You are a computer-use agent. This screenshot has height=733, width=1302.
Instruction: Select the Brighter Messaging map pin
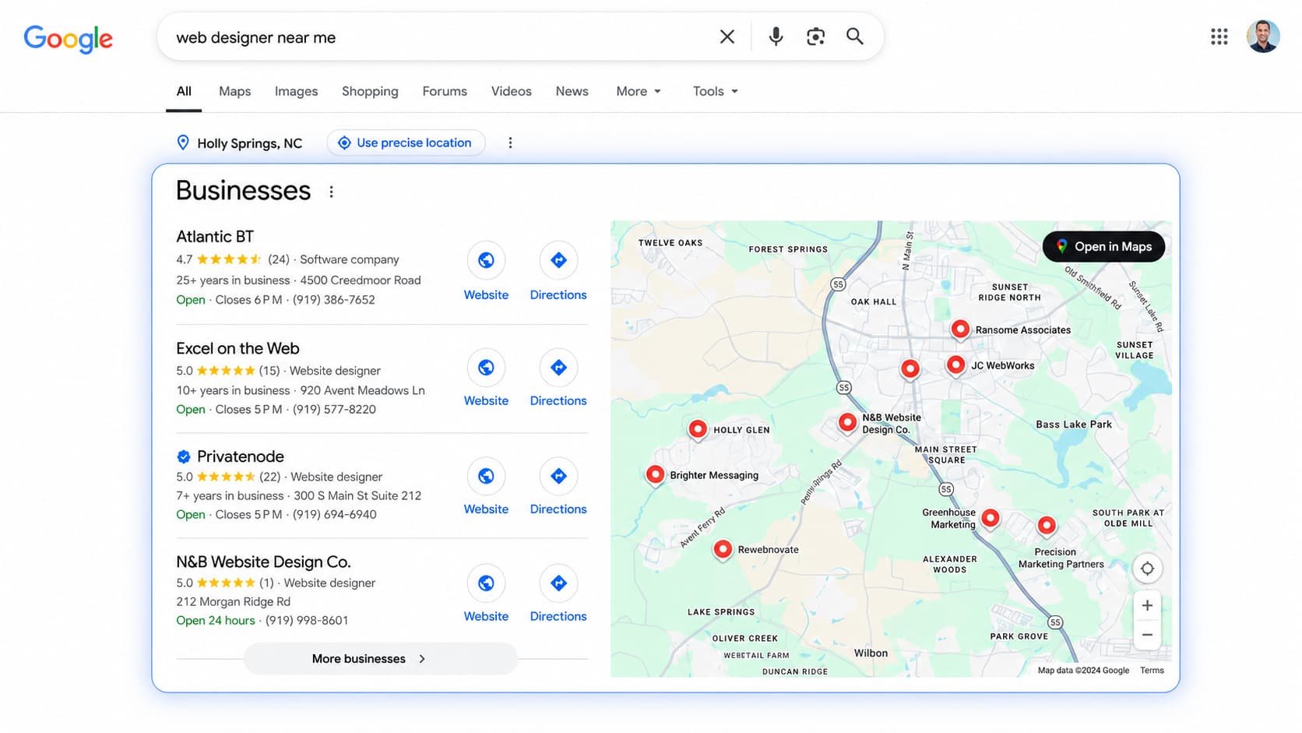[655, 474]
